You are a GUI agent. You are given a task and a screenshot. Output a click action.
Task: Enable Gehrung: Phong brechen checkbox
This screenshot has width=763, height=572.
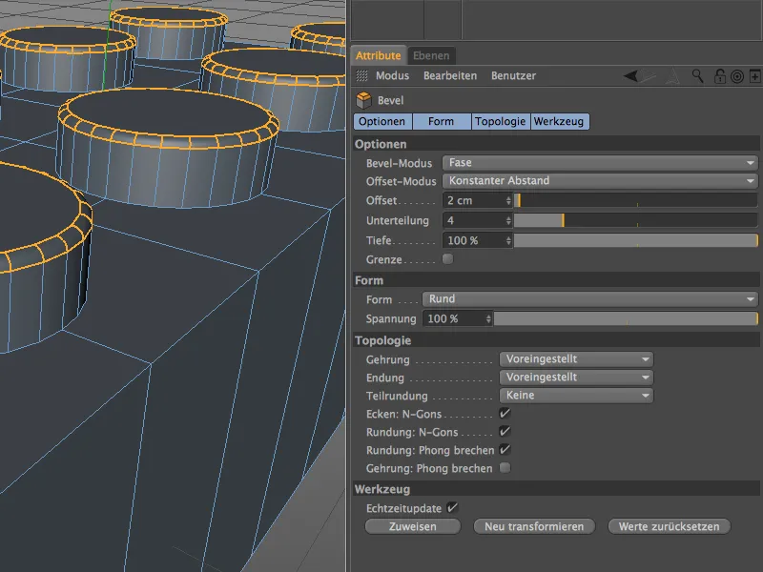(x=505, y=468)
